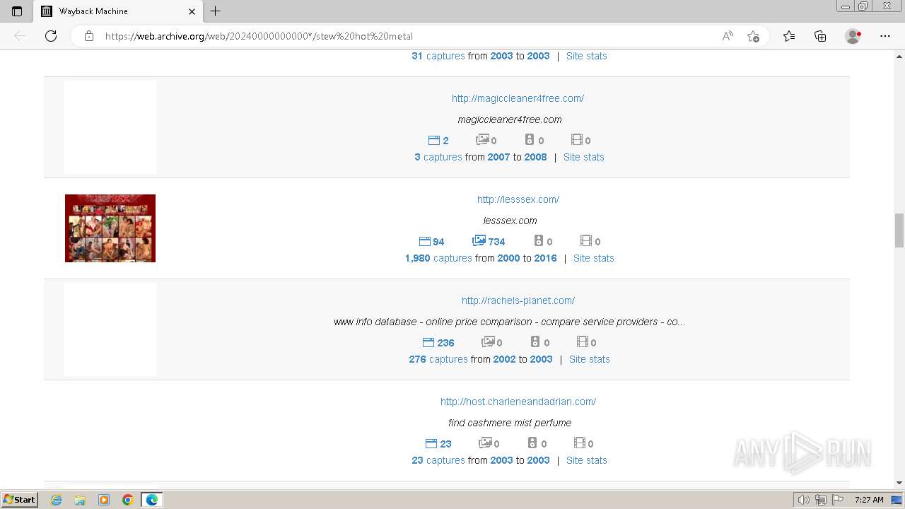Screen dimensions: 905x509
Task: Open the browser profile avatar
Action: click(853, 36)
